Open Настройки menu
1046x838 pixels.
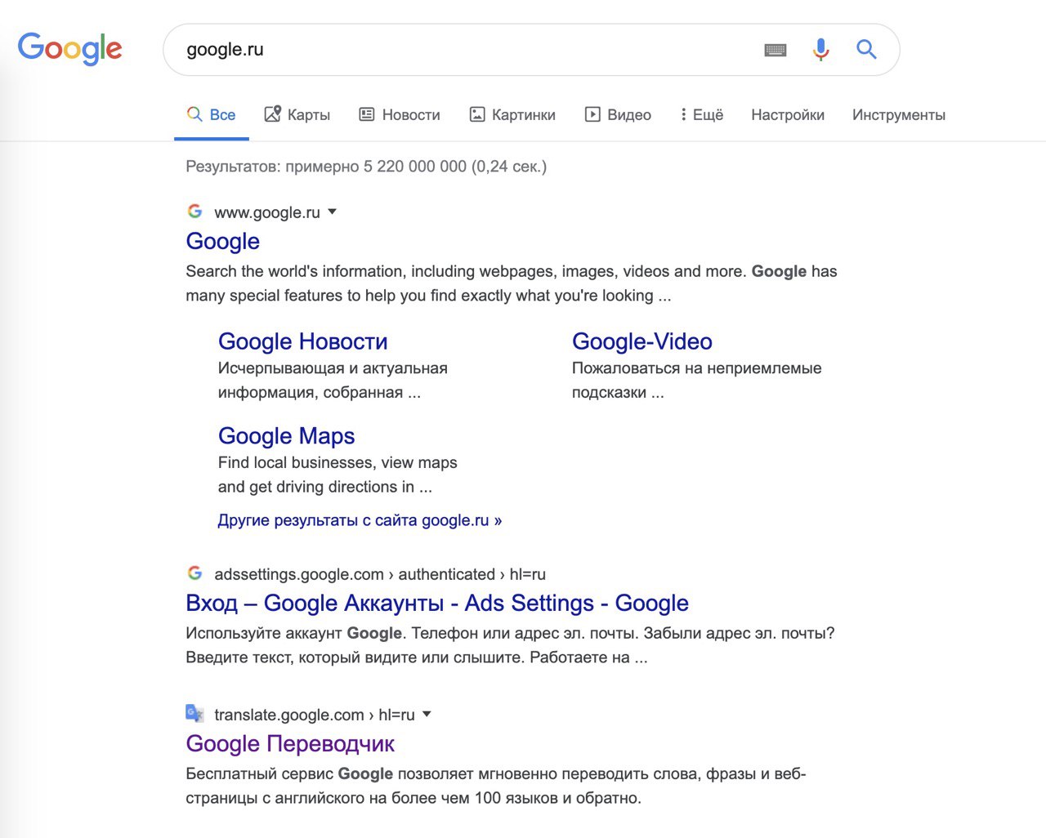coord(788,115)
